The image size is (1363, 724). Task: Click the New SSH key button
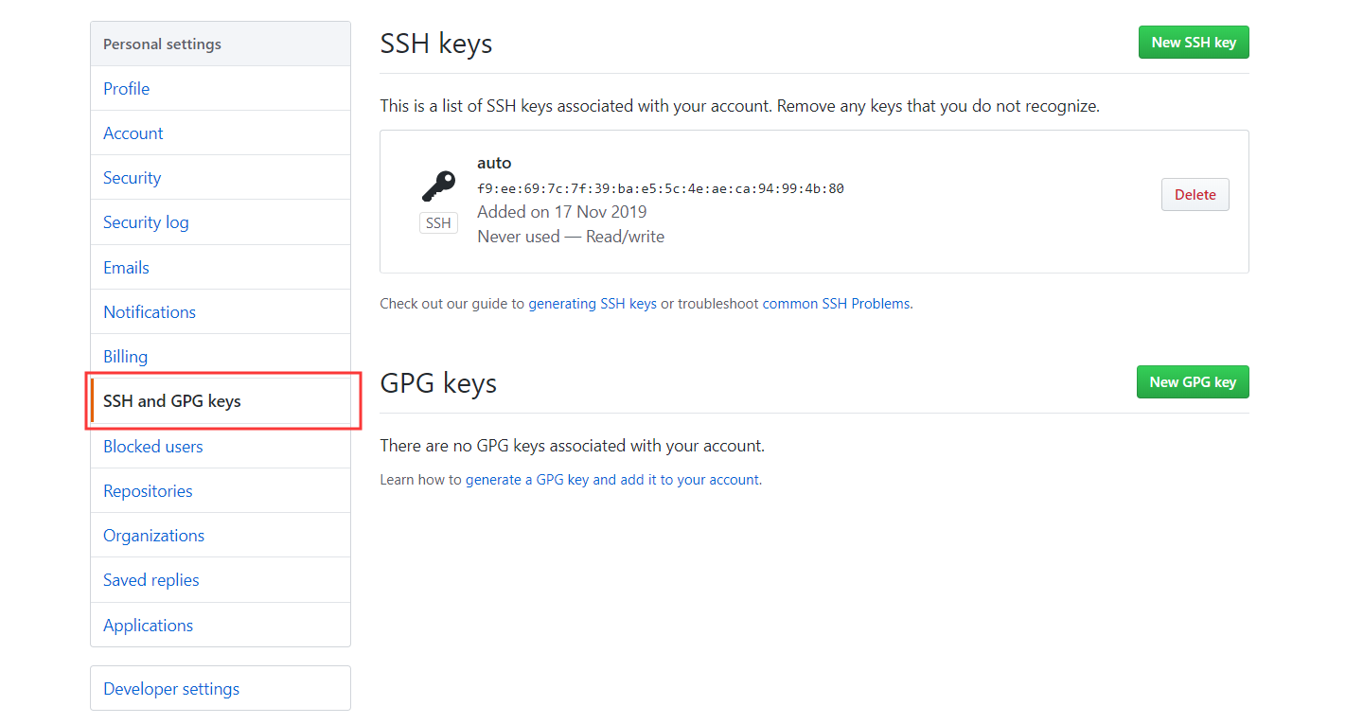pos(1194,42)
